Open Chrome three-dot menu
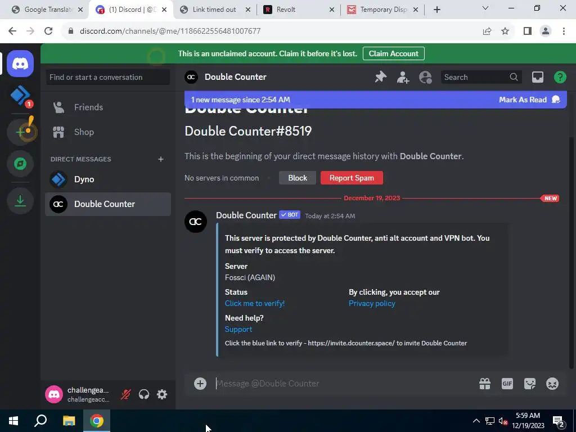 click(564, 31)
